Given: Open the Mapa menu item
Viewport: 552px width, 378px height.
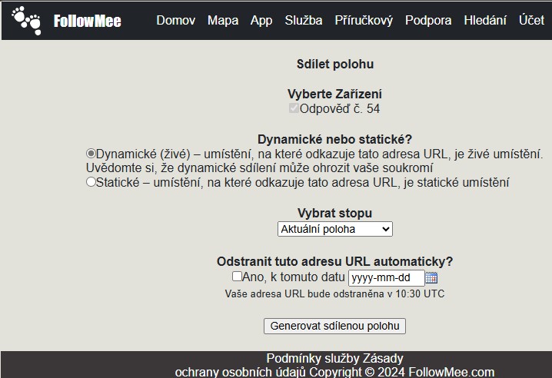Looking at the screenshot, I should 223,20.
